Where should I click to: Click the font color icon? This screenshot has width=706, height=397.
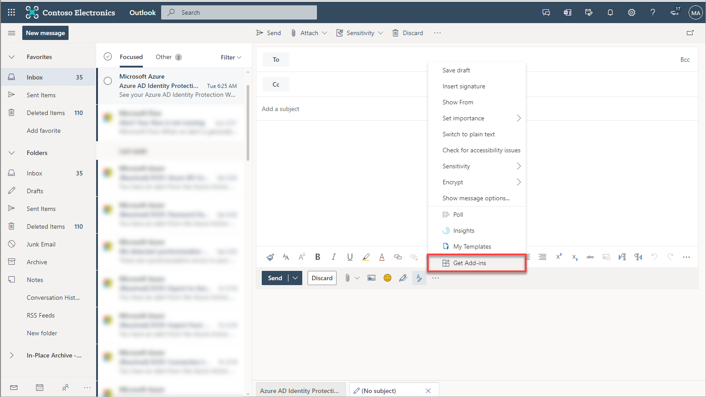[381, 257]
